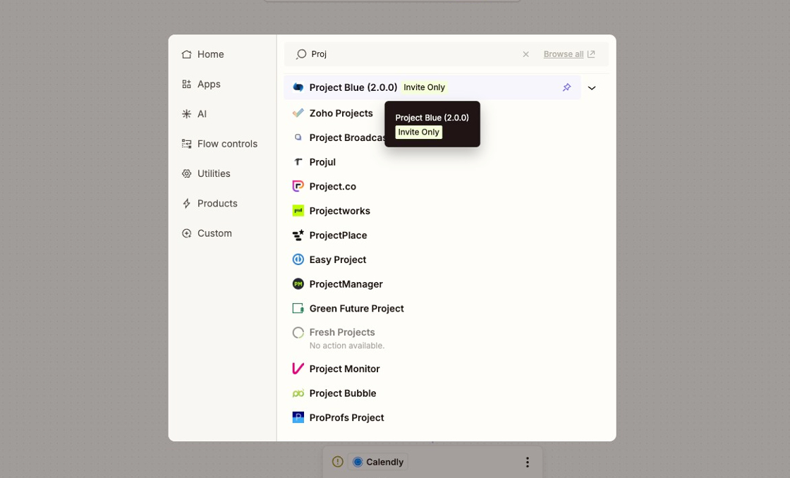This screenshot has height=478, width=790.
Task: Click the Project.co logo icon
Action: coord(298,185)
